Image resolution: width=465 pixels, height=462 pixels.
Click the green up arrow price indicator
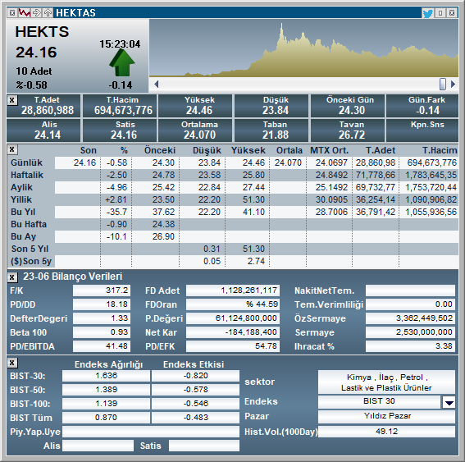(122, 62)
